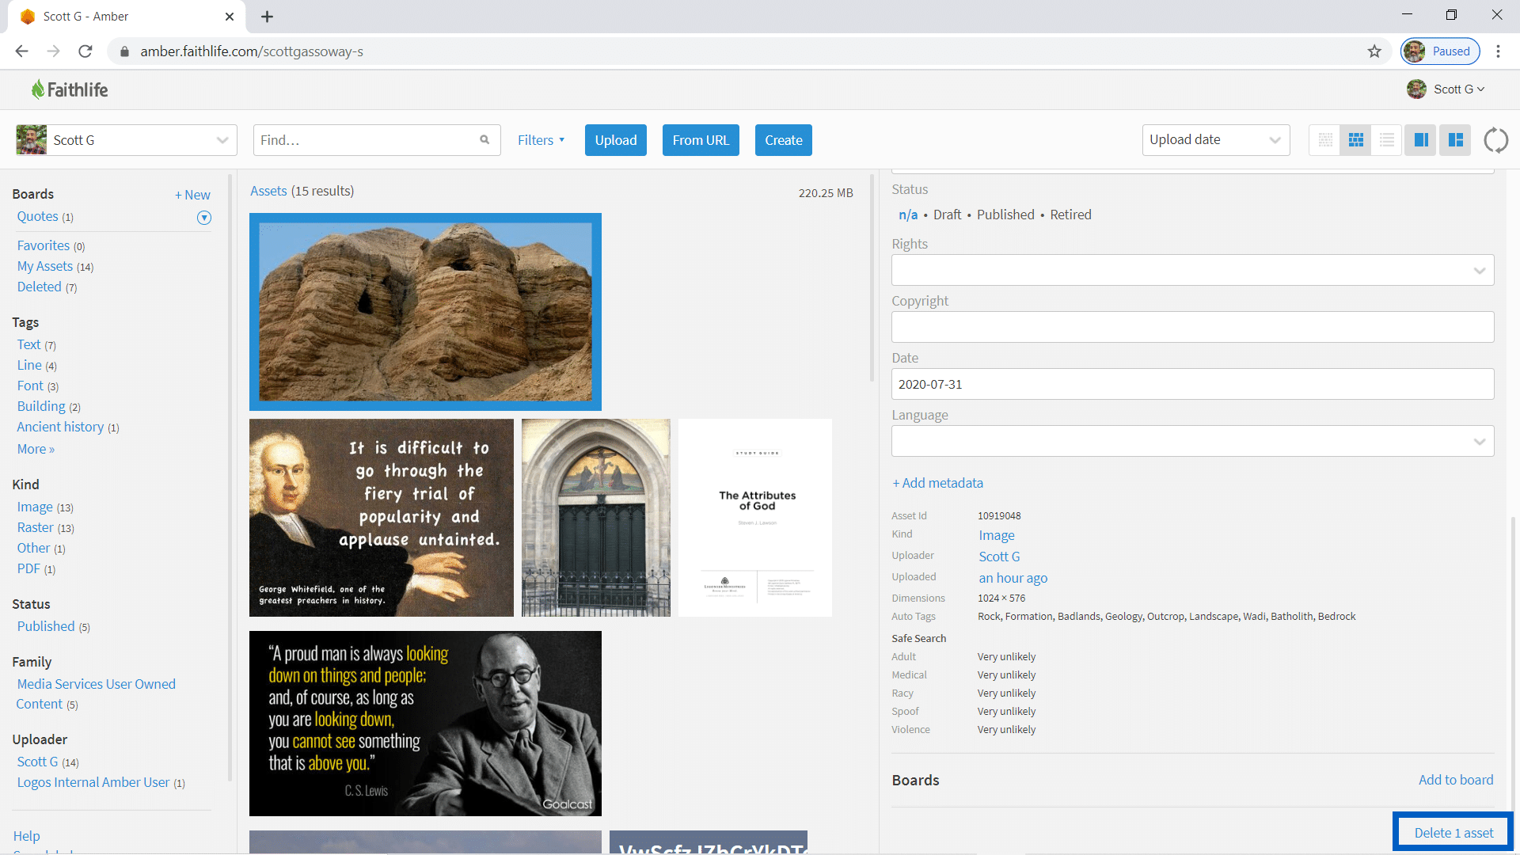Open the Upload date sort dropdown
This screenshot has width=1520, height=855.
1216,140
